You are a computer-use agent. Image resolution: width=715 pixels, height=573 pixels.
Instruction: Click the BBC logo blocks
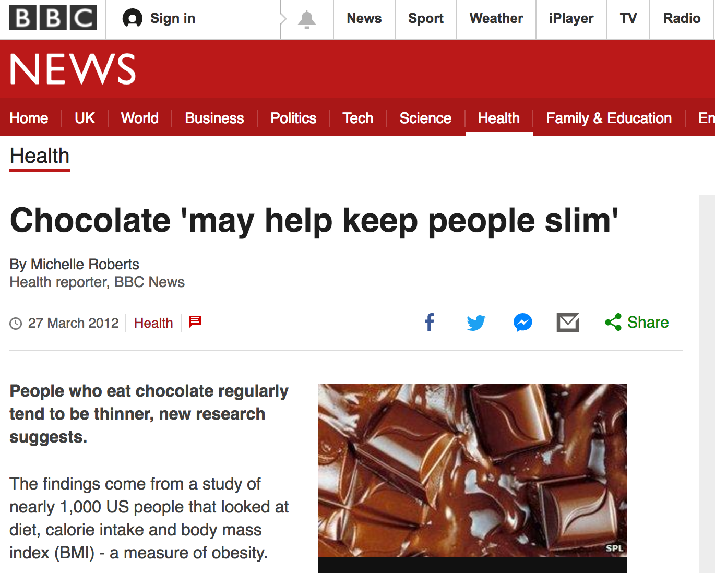click(x=53, y=18)
